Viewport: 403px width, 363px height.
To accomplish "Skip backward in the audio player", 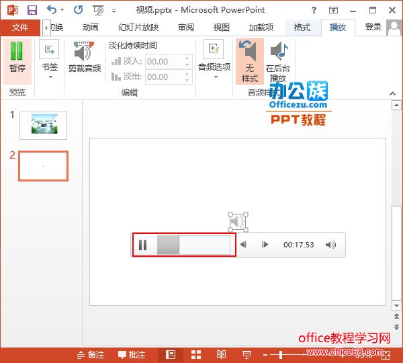I will coord(243,245).
